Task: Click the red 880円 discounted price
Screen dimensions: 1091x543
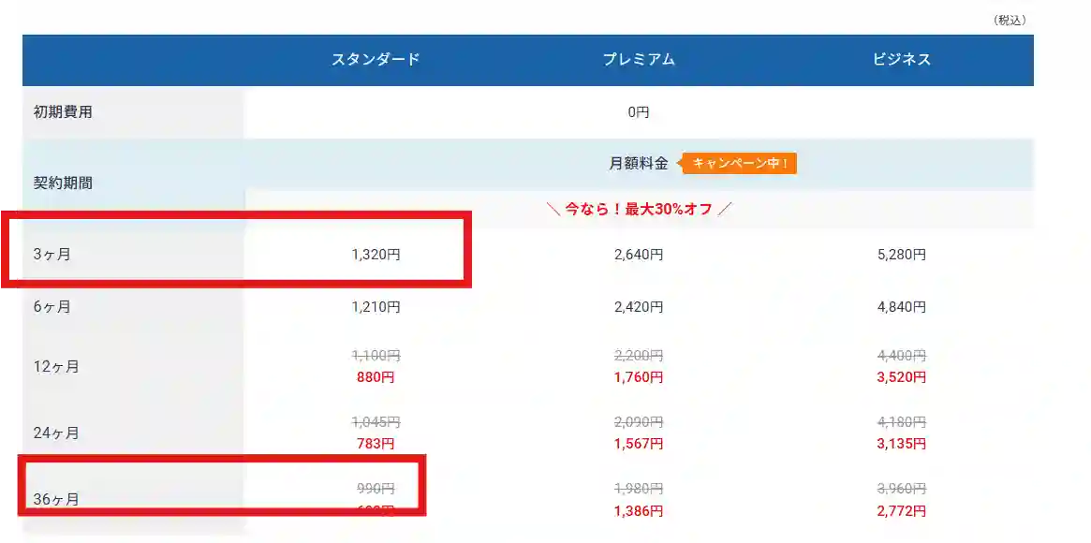Action: [376, 377]
